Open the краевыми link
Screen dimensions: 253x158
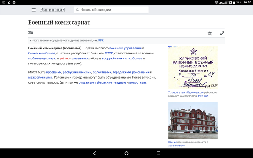tap(54, 72)
